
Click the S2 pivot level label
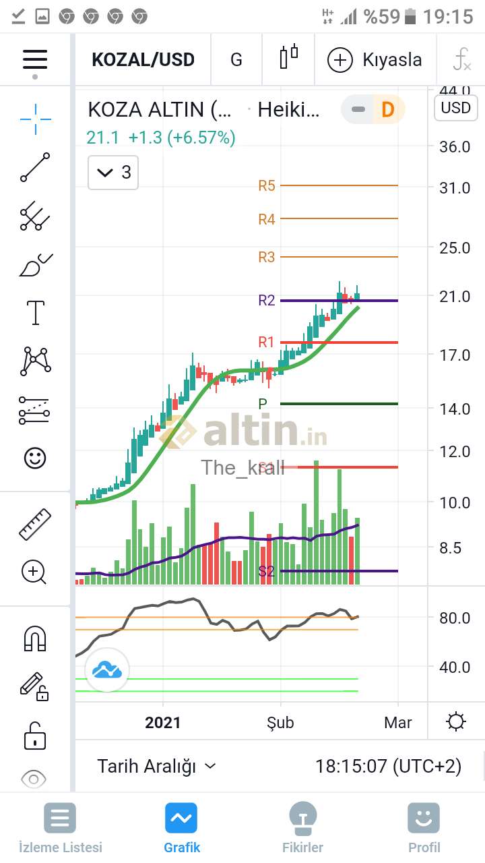click(x=267, y=571)
